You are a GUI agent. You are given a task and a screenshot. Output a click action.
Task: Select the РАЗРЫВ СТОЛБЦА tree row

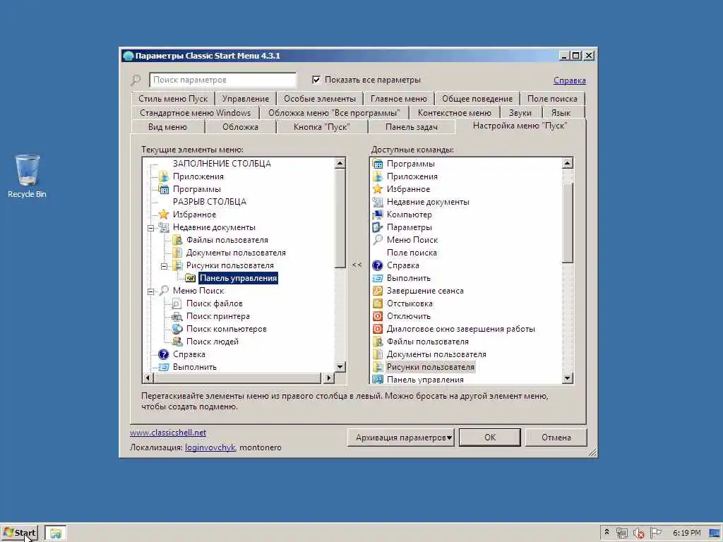coord(209,202)
